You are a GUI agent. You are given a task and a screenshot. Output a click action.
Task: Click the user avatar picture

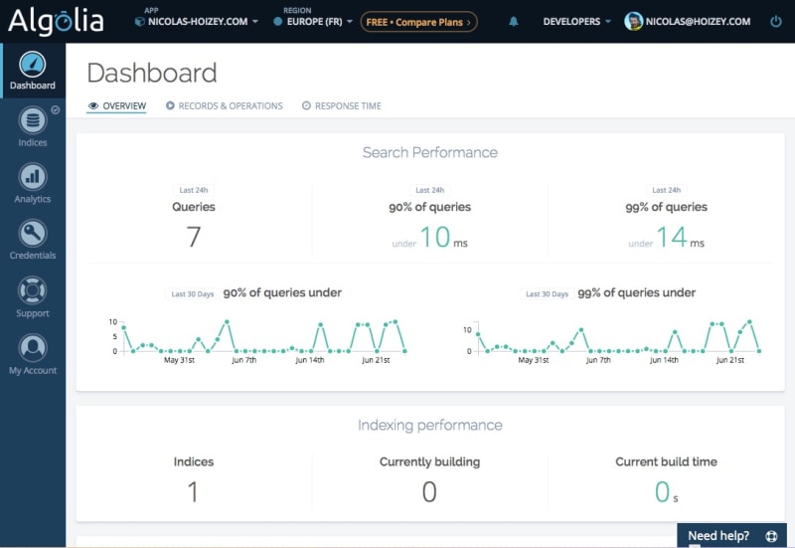pyautogui.click(x=633, y=21)
